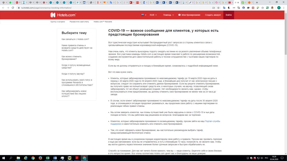Image resolution: width=287 pixels, height=161 pixels.
Task: Open topic Когда я получу ваучер?
Action: (73, 74)
